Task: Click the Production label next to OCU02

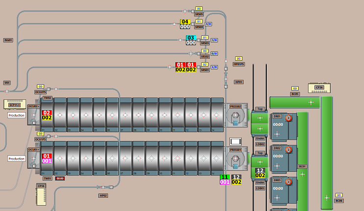Action: point(16,116)
